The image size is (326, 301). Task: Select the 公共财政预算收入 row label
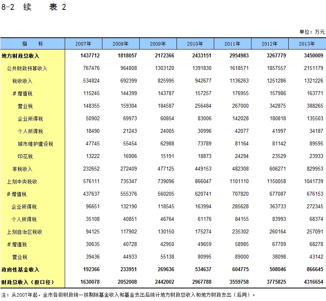click(x=27, y=68)
